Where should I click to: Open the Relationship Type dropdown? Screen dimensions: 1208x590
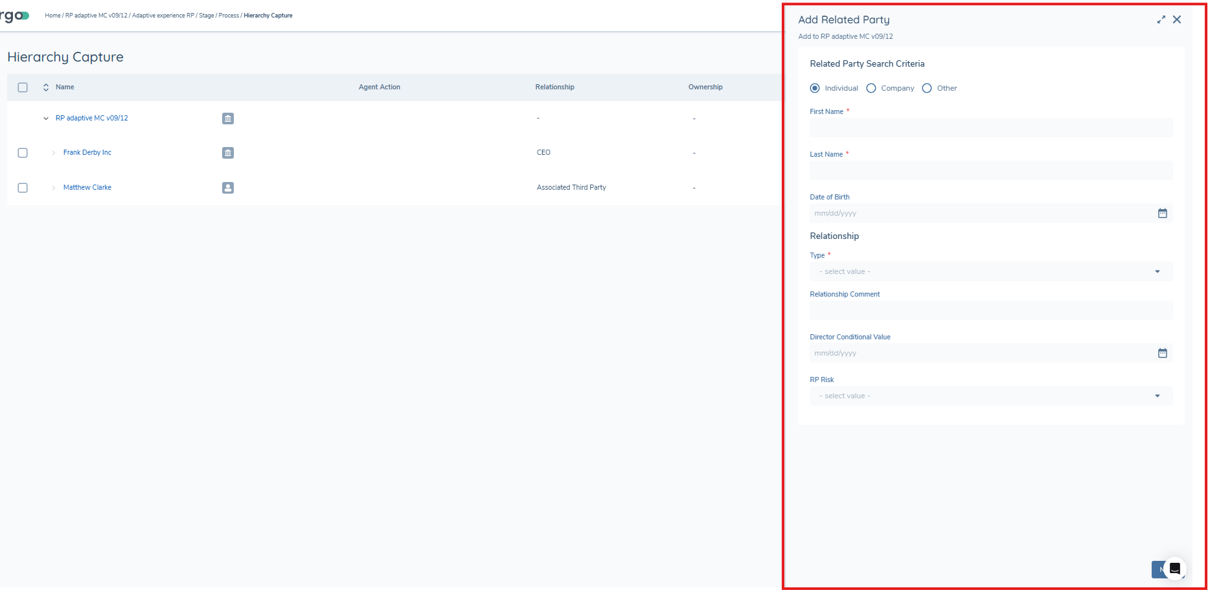click(990, 271)
